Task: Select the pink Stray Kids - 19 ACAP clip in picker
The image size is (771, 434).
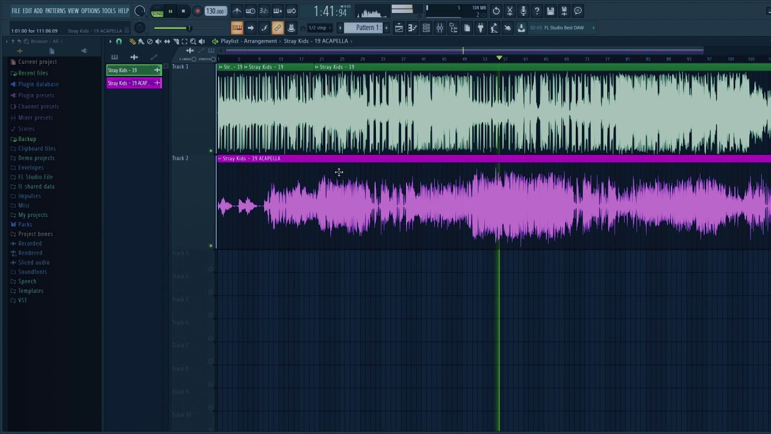Action: pyautogui.click(x=134, y=83)
